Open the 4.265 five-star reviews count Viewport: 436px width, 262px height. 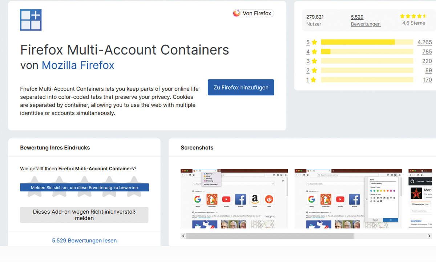tap(425, 42)
